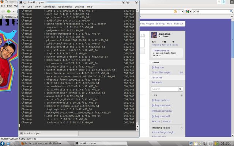234x146 pixels.
Task: Click the Help link on Twitter
Action: click(169, 24)
